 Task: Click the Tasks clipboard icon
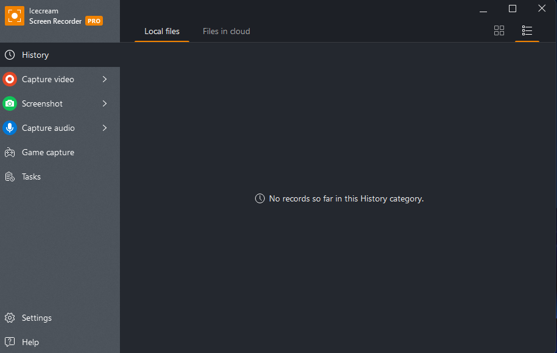coord(10,177)
